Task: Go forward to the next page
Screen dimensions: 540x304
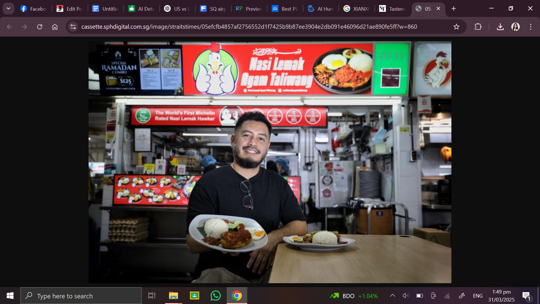Action: click(x=24, y=27)
